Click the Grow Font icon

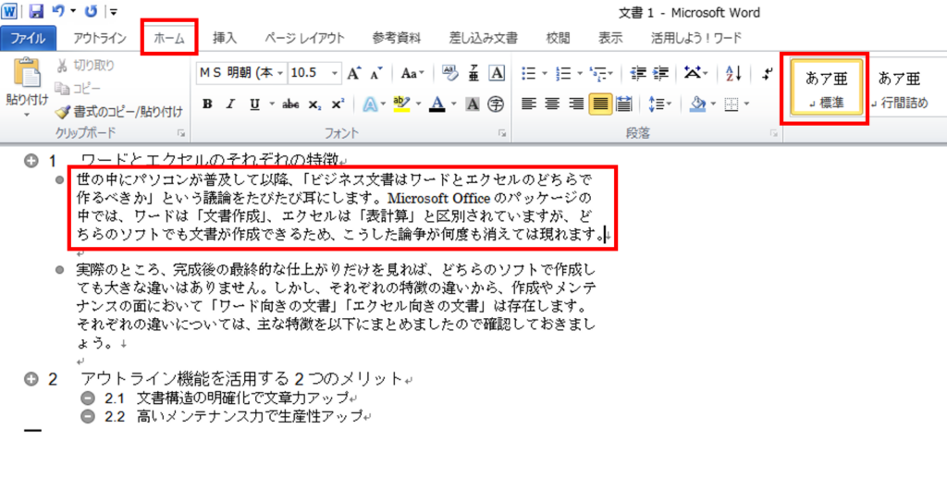pos(354,73)
